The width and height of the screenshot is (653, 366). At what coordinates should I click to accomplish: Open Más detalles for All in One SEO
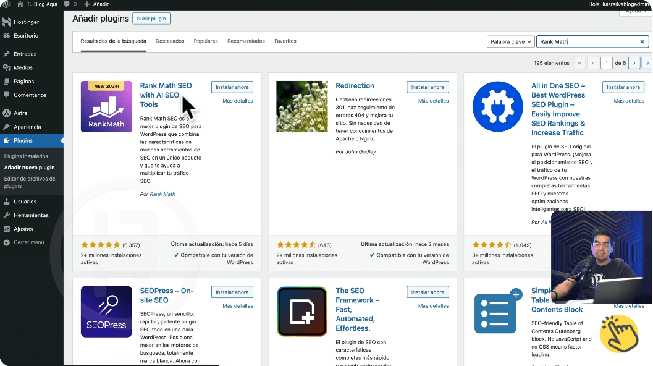click(x=629, y=101)
